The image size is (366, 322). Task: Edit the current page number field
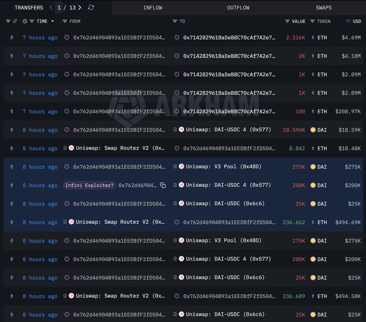59,8
